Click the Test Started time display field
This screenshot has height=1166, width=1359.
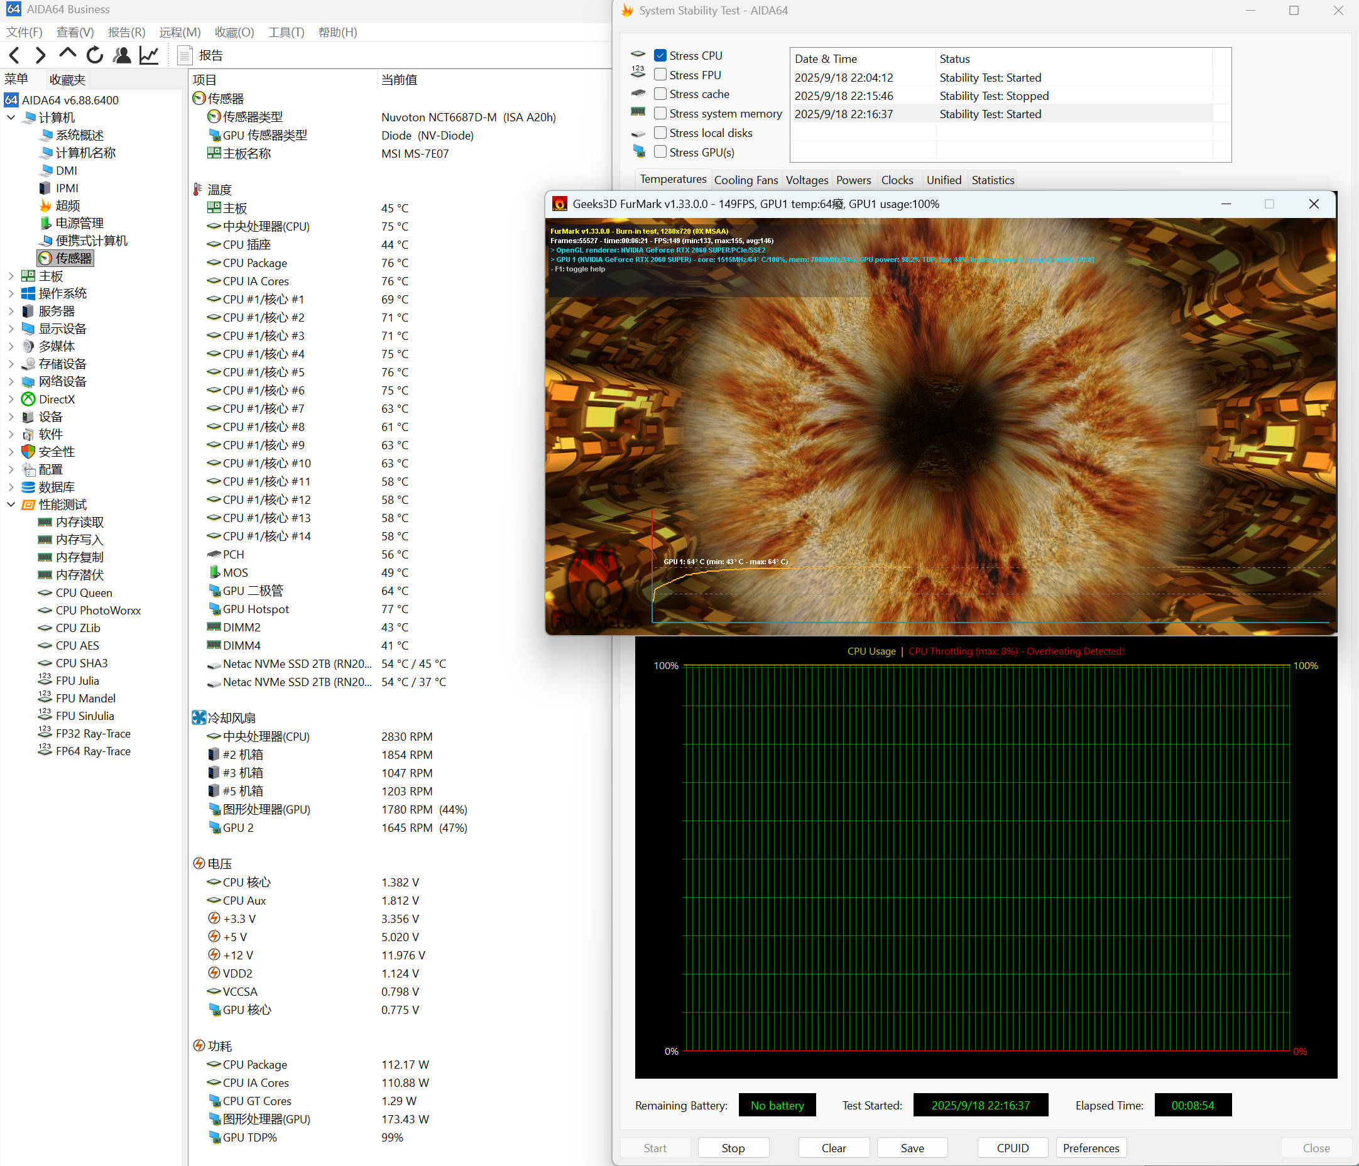point(980,1105)
